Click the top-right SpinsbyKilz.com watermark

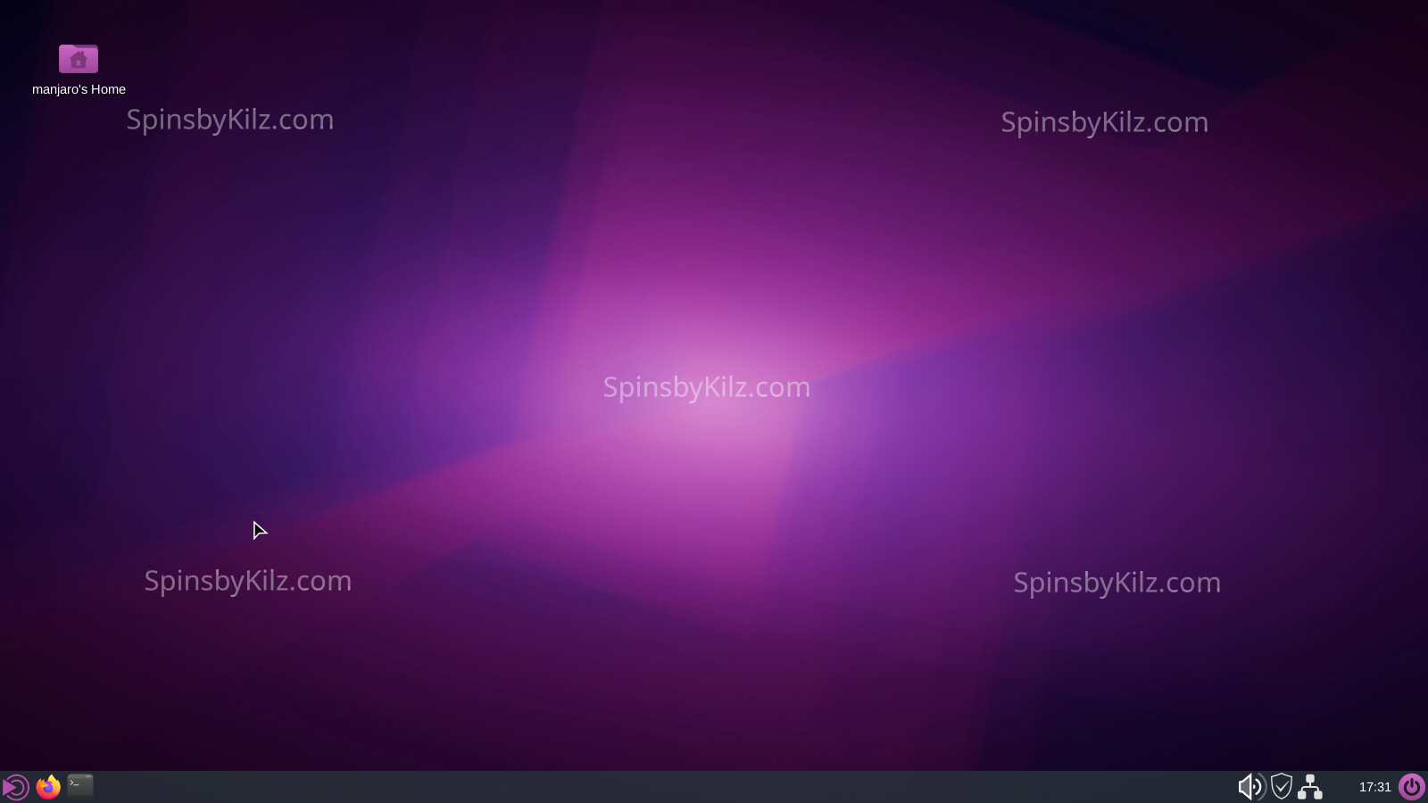coord(1104,122)
